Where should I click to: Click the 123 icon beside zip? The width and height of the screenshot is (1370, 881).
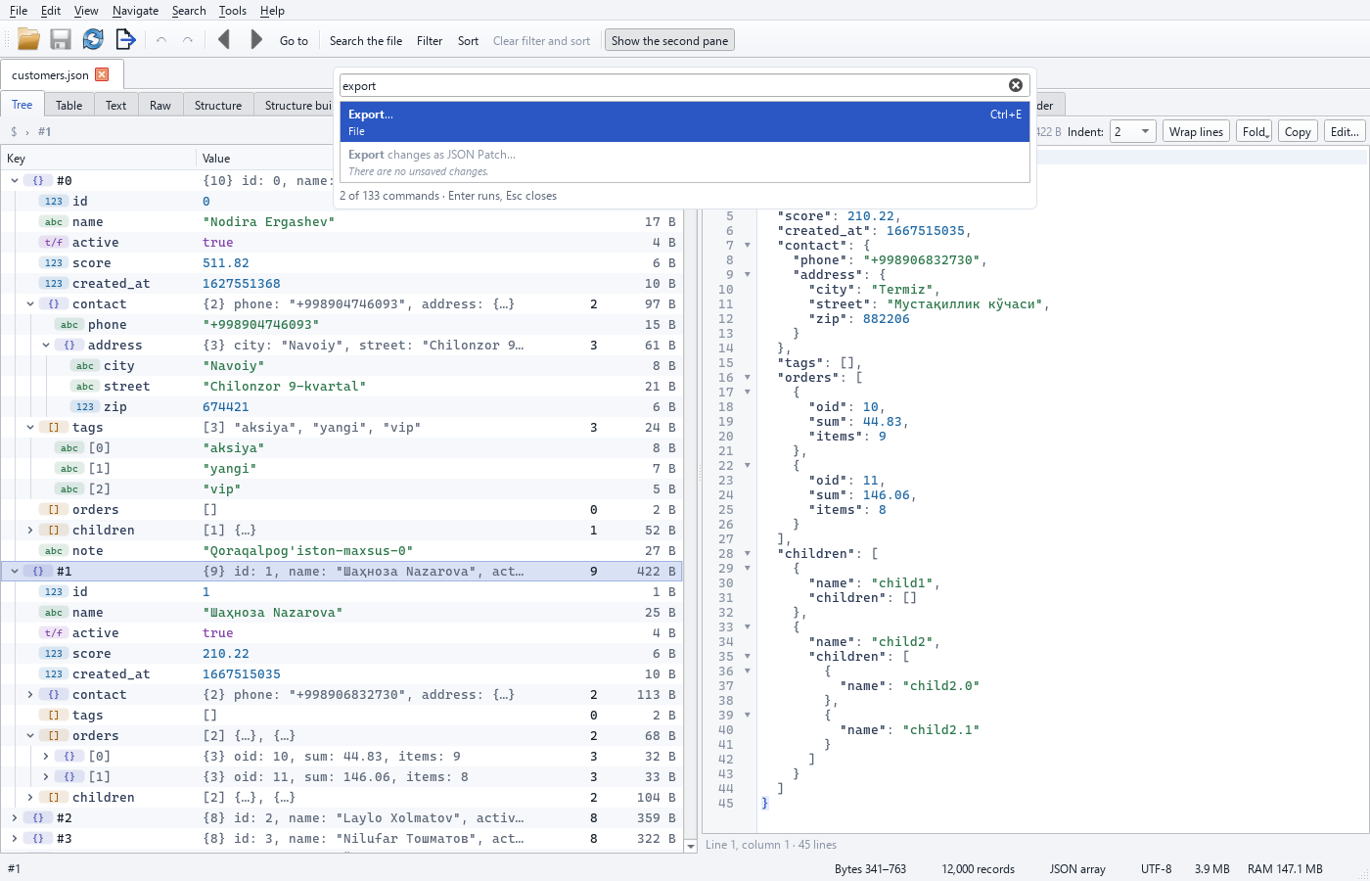click(x=85, y=406)
